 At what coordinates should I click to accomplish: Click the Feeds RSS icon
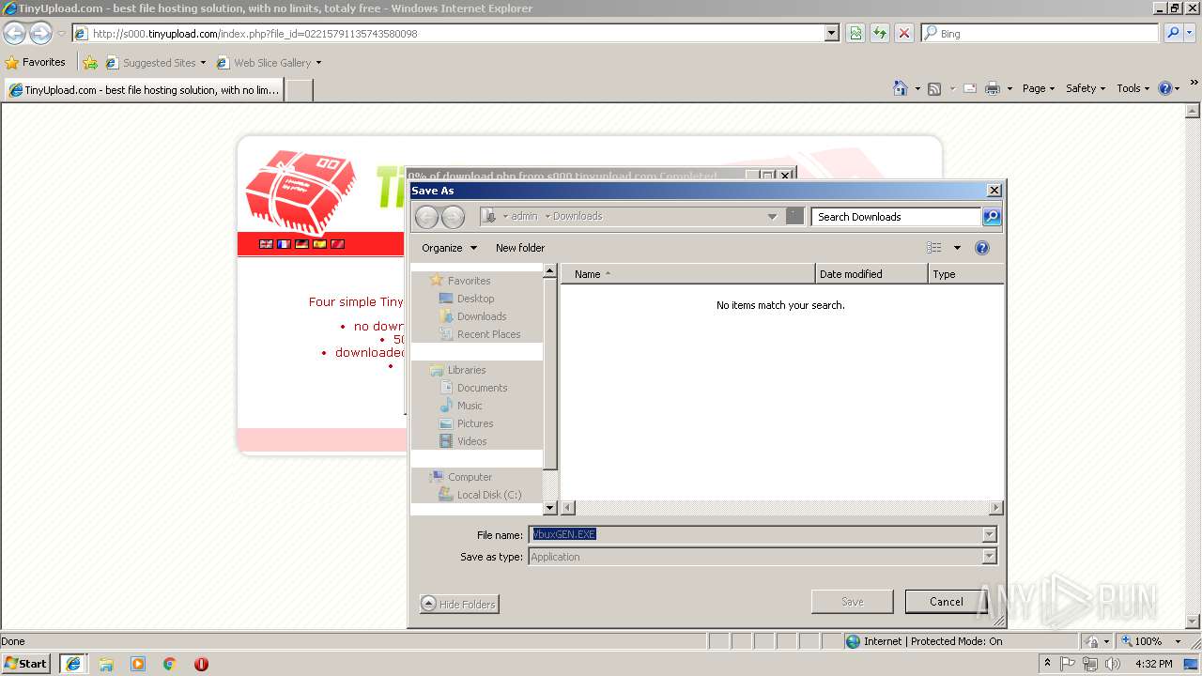coord(934,88)
